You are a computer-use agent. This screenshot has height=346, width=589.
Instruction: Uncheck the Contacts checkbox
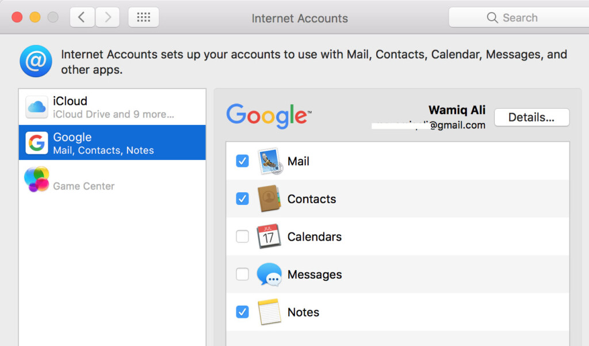pos(242,199)
